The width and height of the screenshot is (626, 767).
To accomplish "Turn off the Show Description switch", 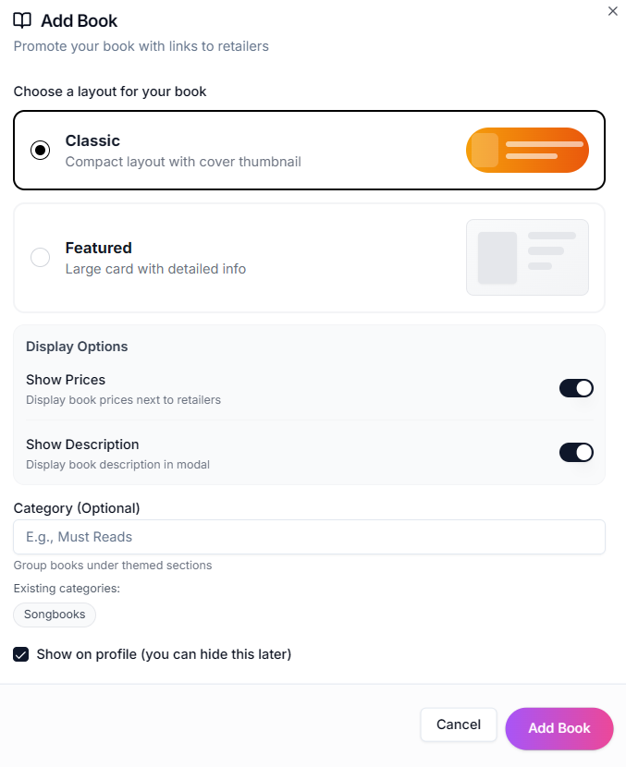I will pos(576,452).
